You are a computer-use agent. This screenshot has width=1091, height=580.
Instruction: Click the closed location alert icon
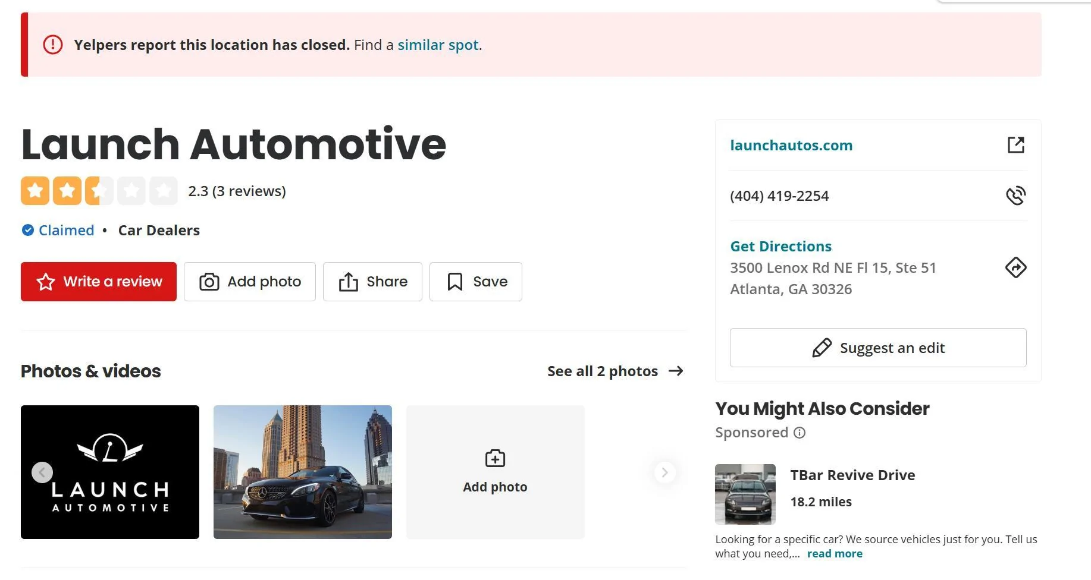tap(53, 45)
